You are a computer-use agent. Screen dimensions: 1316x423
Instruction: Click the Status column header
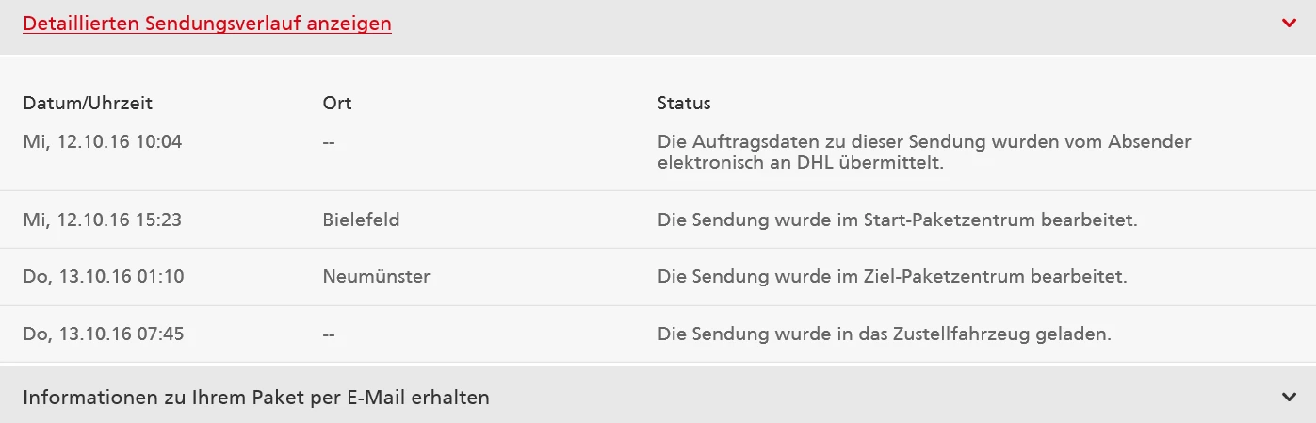pos(684,103)
